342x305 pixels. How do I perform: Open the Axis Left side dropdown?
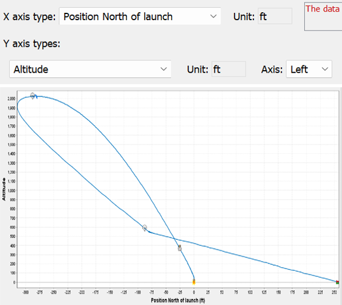click(x=309, y=69)
